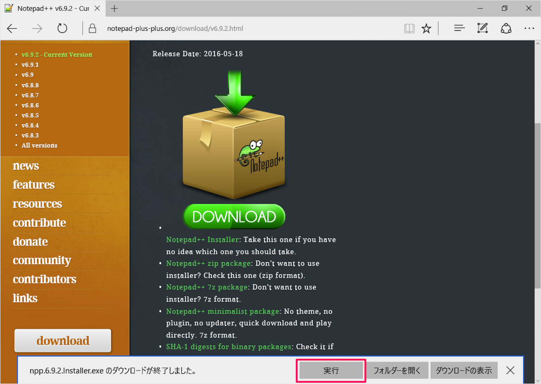
Task: Go to the features section
Action: [x=34, y=185]
